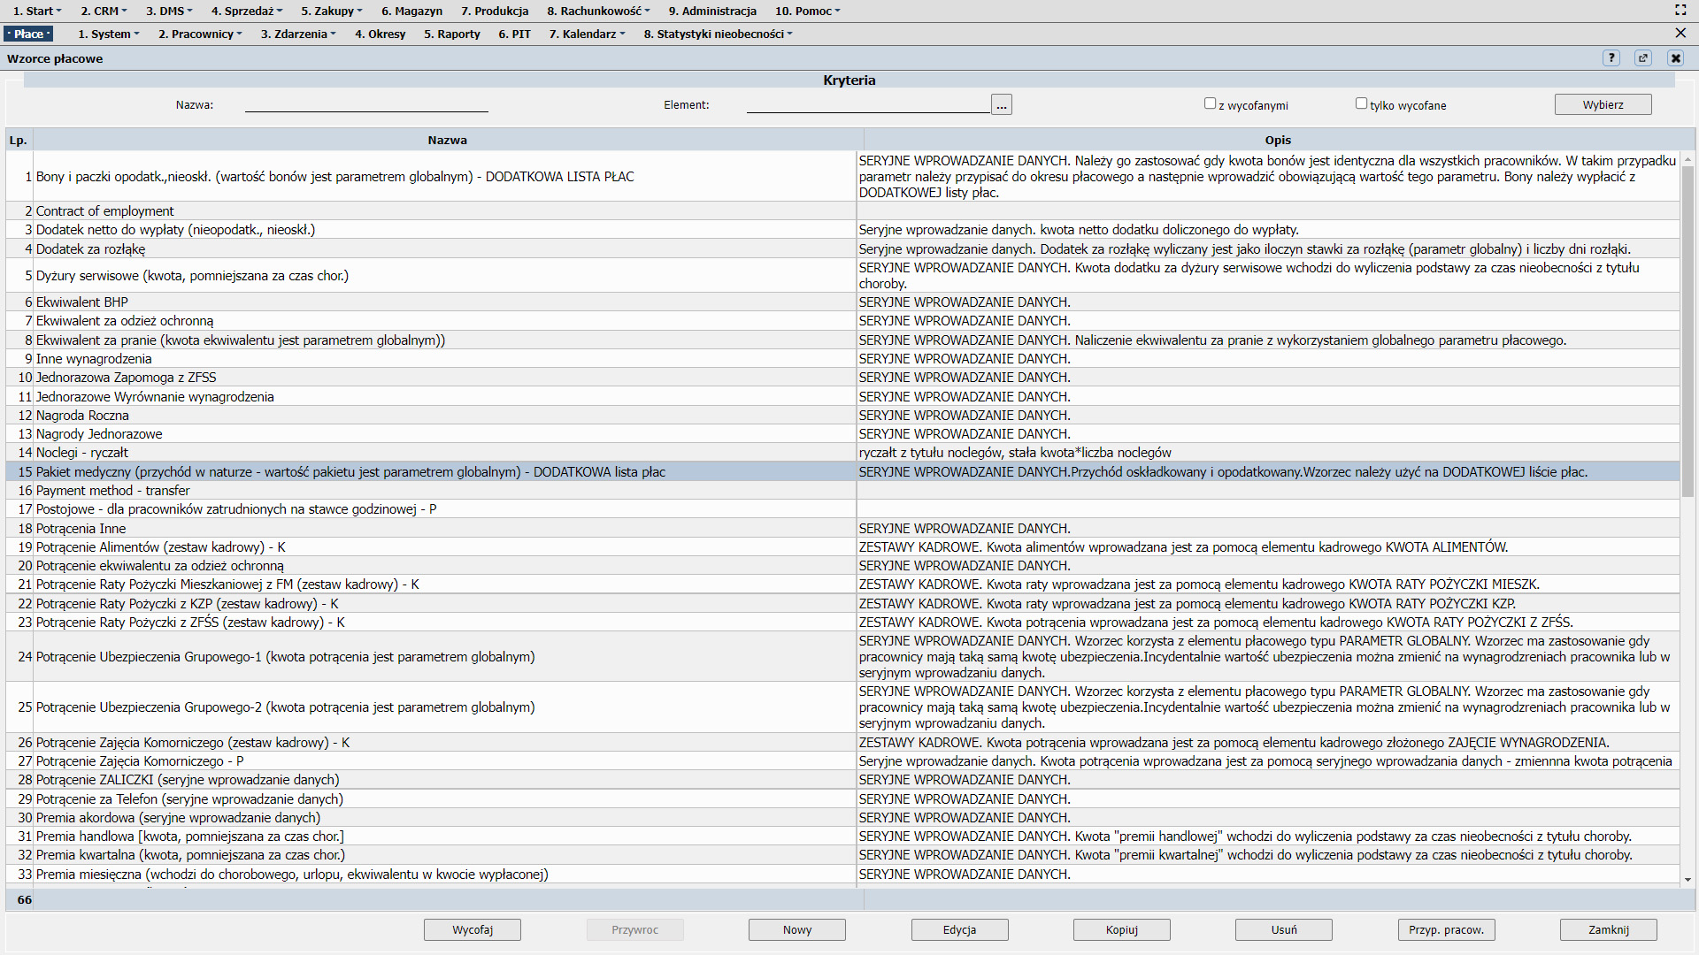This screenshot has width=1699, height=955.
Task: Click the Kopiuj button
Action: 1122,929
